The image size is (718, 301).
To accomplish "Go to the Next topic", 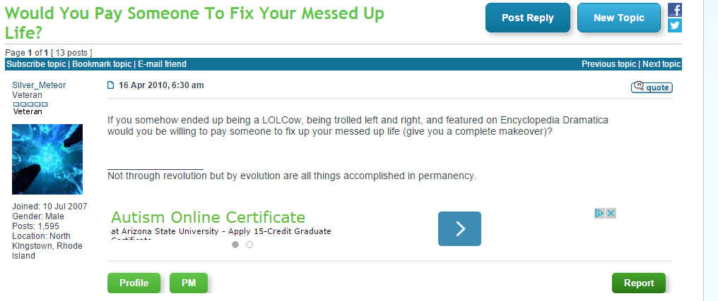I will click(x=661, y=64).
